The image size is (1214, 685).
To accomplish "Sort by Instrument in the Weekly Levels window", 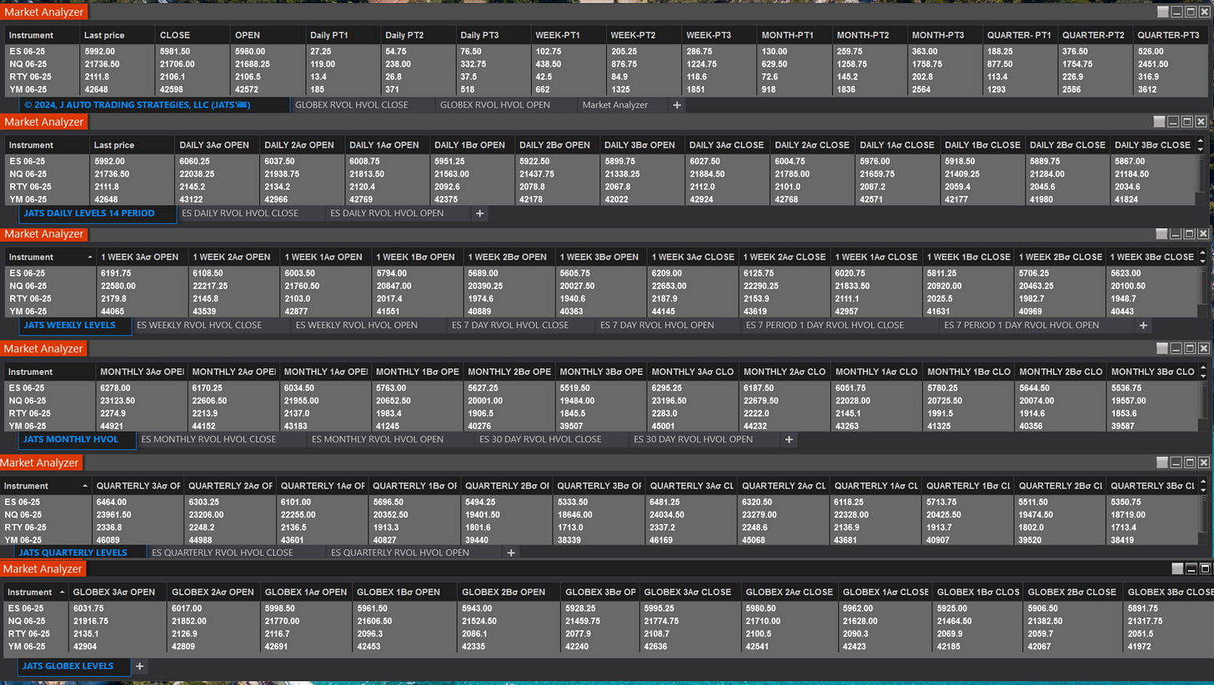I will pos(50,257).
